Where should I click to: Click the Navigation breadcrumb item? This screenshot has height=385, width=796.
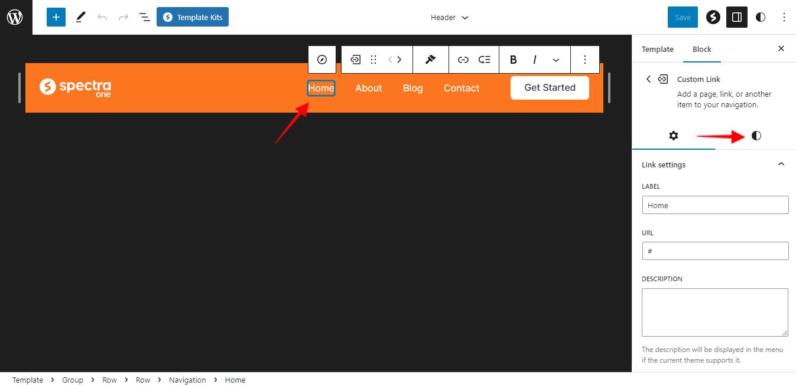[187, 380]
